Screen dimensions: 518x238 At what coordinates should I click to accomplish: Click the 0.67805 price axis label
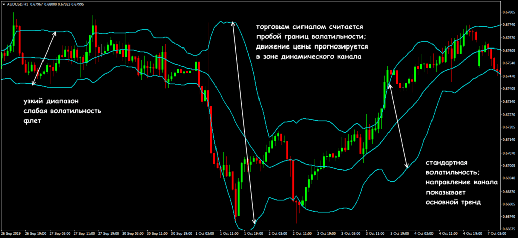[507, 12]
